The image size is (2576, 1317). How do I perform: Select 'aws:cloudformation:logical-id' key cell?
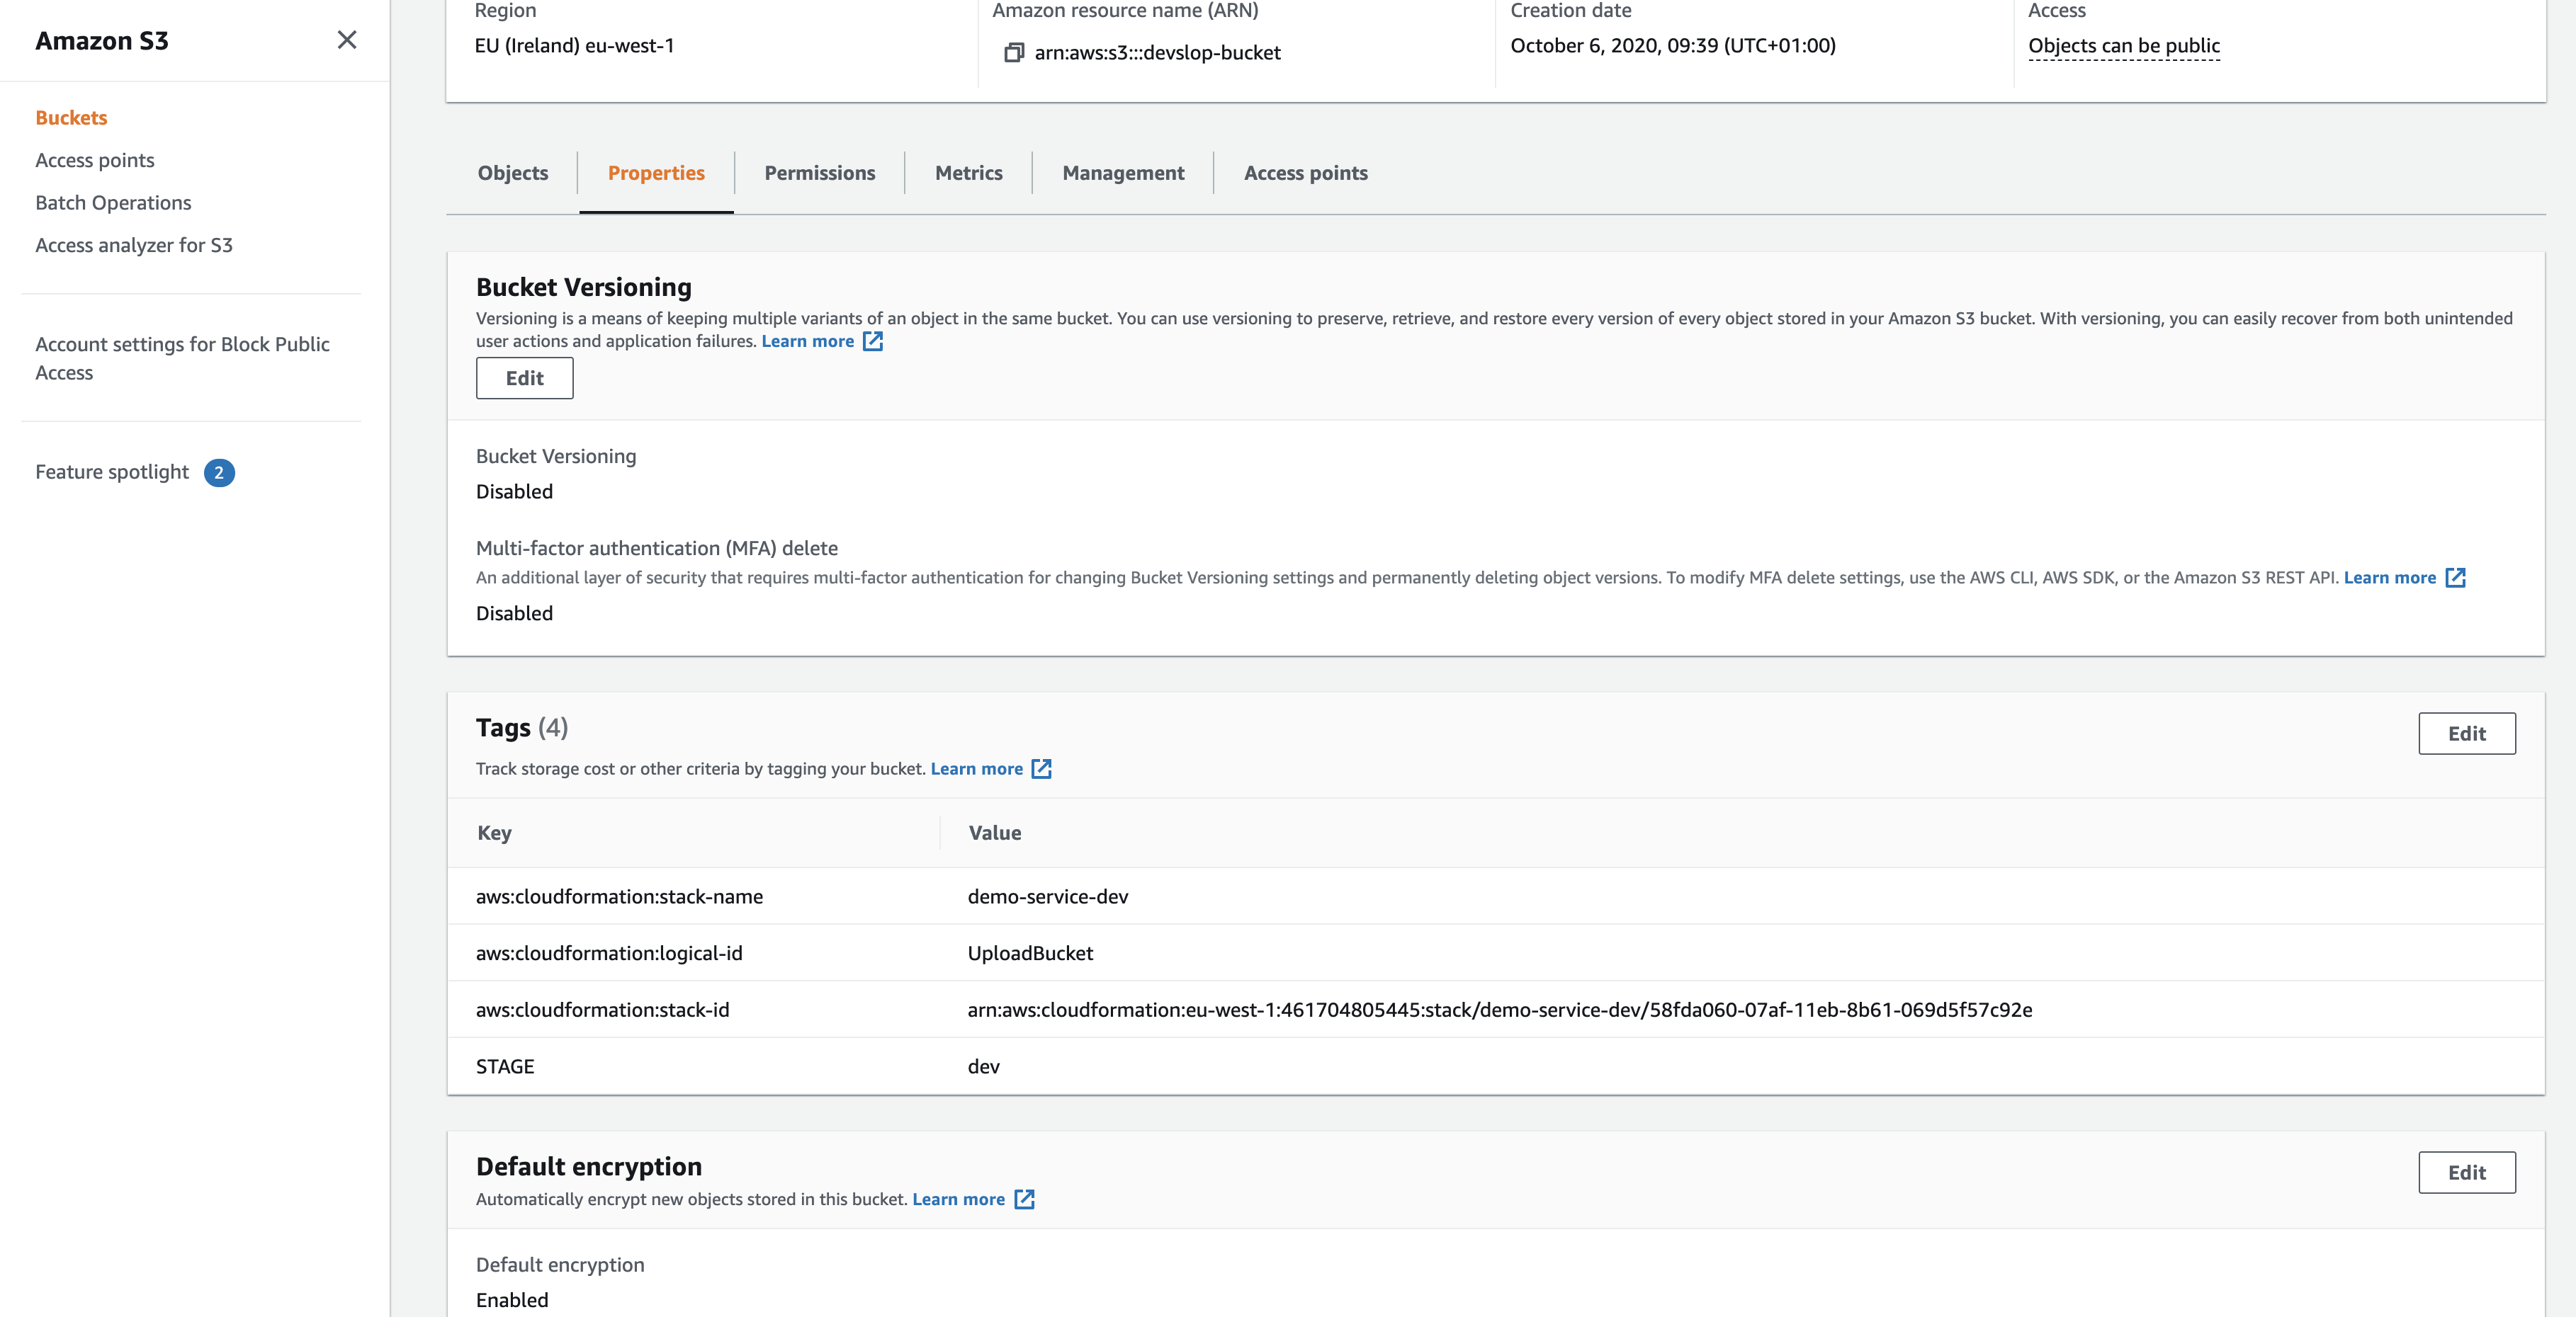(x=609, y=953)
